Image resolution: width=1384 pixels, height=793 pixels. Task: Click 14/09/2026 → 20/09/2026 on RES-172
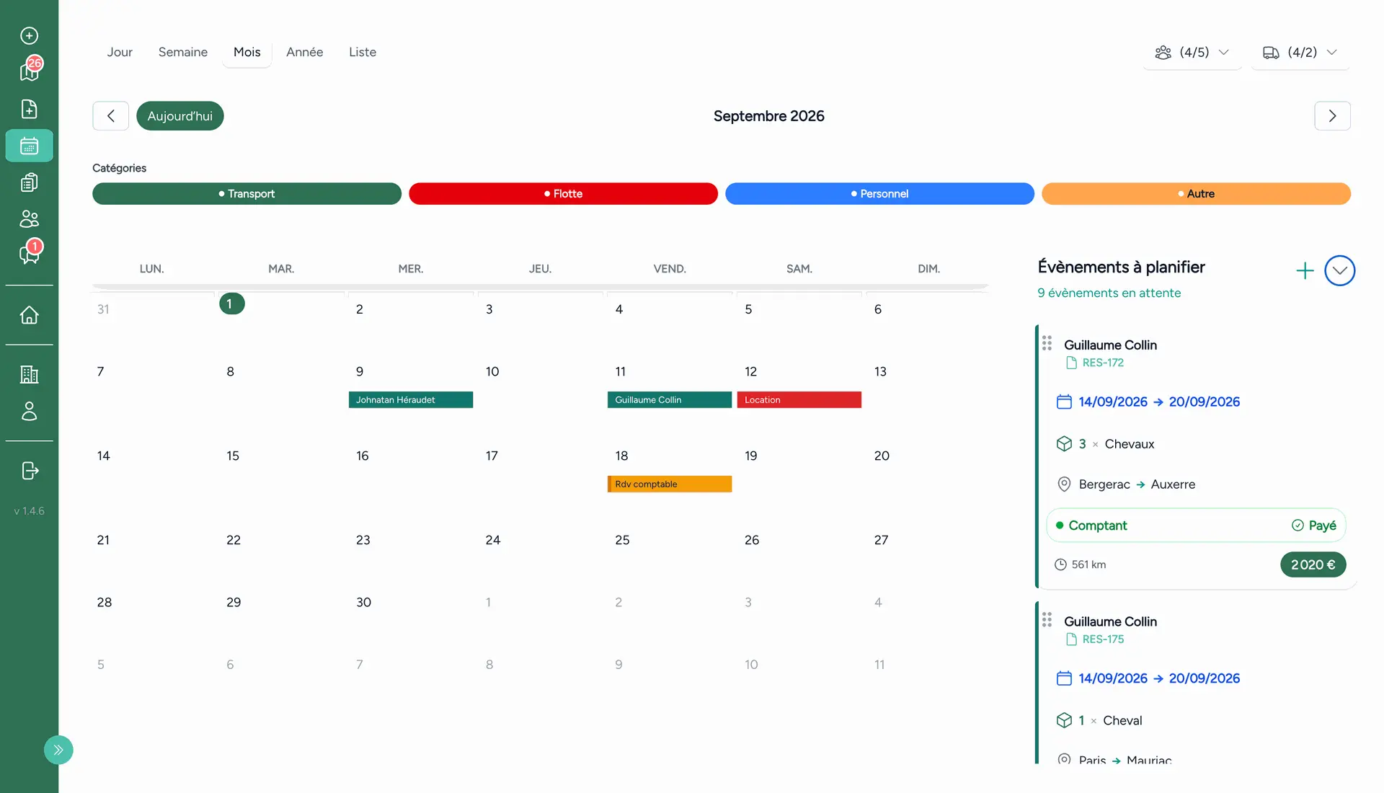1159,402
